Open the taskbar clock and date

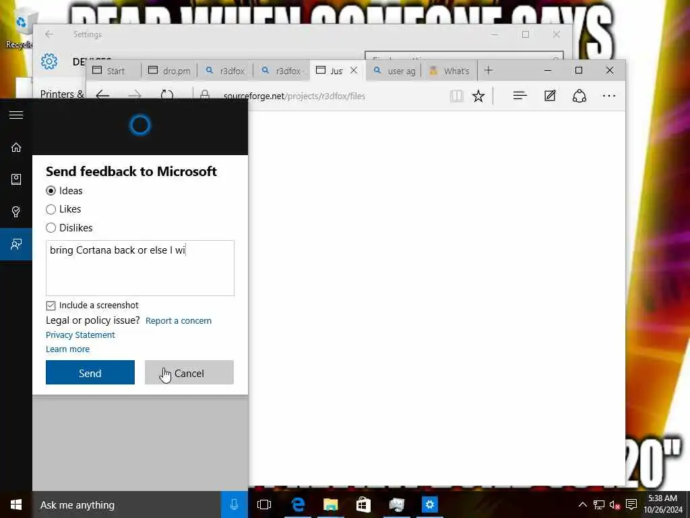pyautogui.click(x=663, y=504)
